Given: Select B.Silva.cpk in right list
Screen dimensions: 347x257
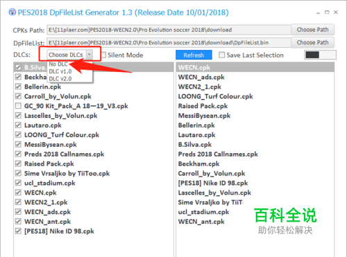Looking at the screenshot, I should pos(255,144).
